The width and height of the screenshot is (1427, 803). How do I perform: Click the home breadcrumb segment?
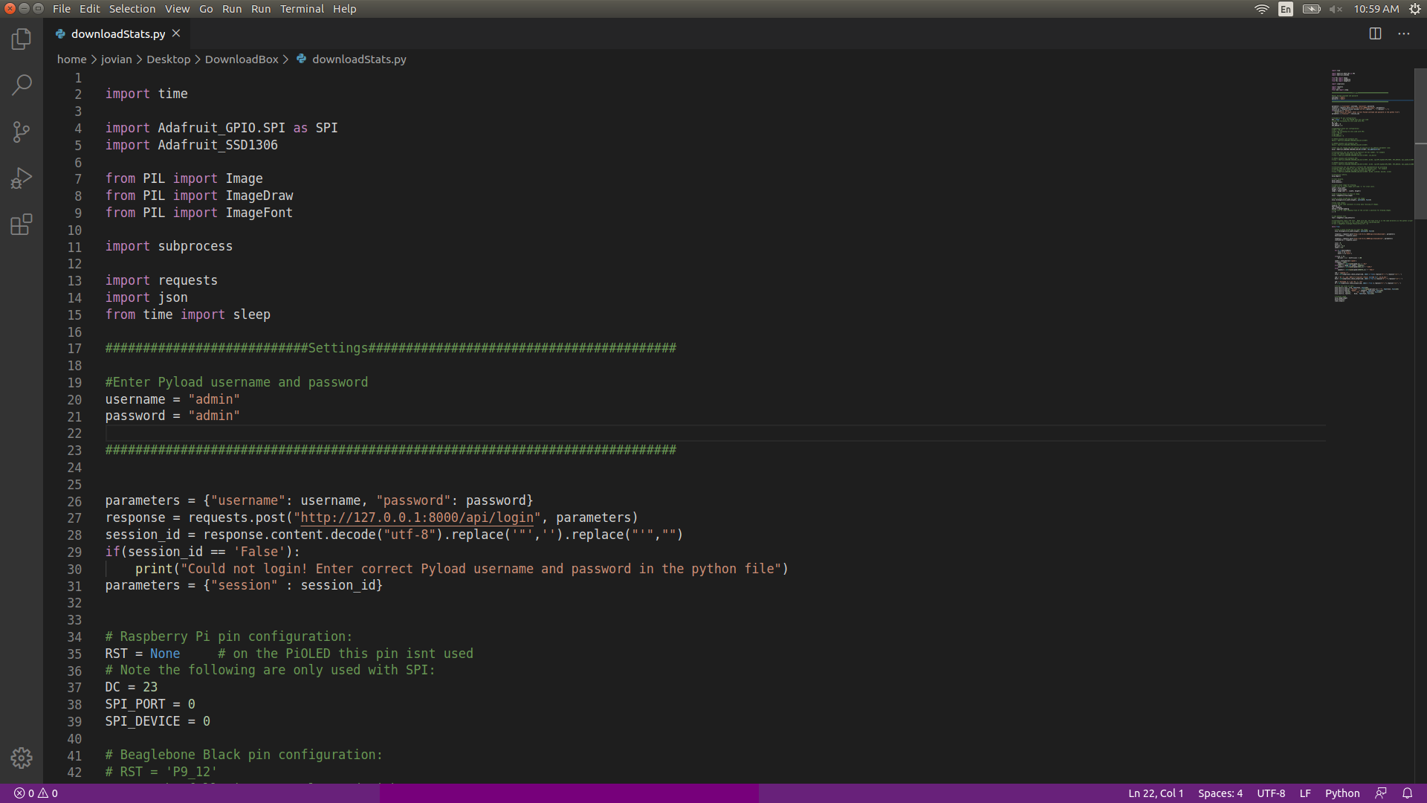tap(72, 59)
